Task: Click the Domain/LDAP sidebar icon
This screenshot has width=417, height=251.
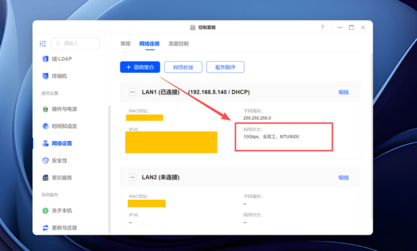Action: (x=46, y=59)
